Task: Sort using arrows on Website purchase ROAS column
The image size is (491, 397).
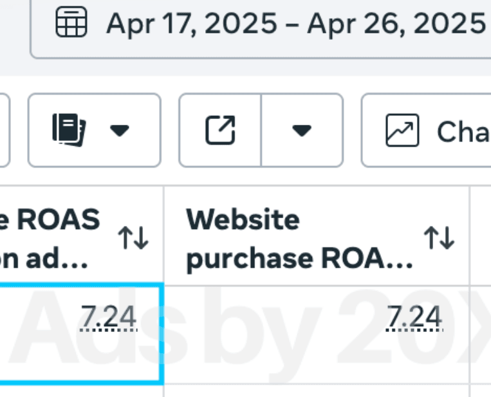Action: (x=440, y=239)
